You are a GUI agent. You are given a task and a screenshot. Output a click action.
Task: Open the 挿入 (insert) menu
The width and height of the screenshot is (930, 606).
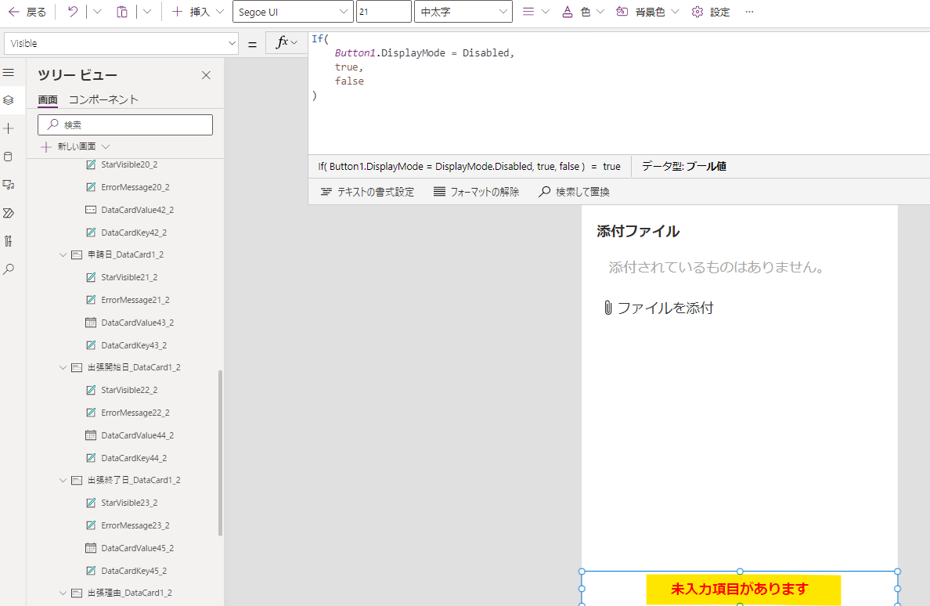point(197,12)
